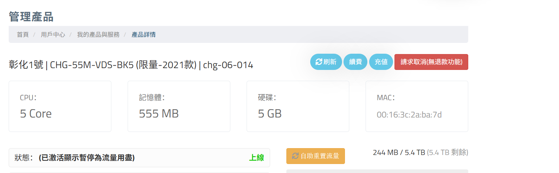Click the product title 彰化1號 CHG-55M-VDS-BK5

coord(131,65)
